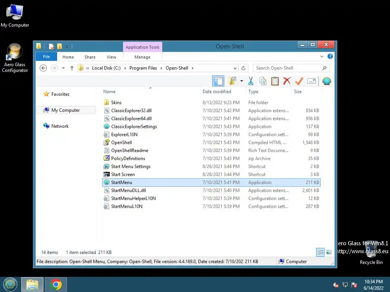Expand arrow after Open-Shell breadcrumb
This screenshot has height=292, width=390.
click(x=192, y=68)
